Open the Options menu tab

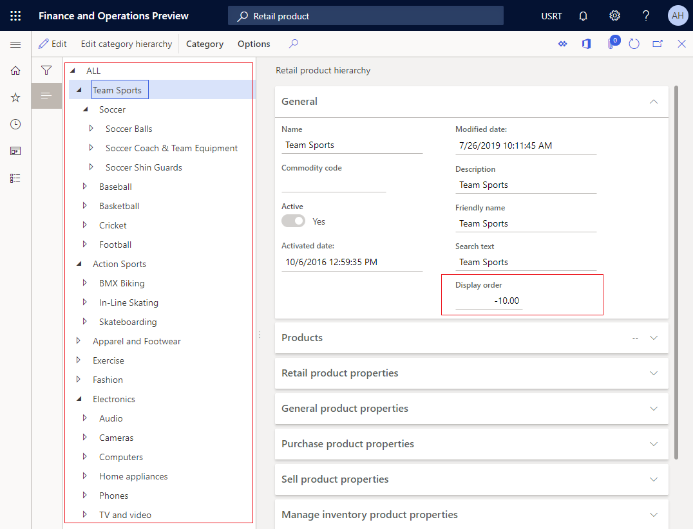[254, 44]
